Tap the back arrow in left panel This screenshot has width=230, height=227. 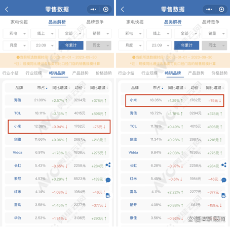pos(7,9)
